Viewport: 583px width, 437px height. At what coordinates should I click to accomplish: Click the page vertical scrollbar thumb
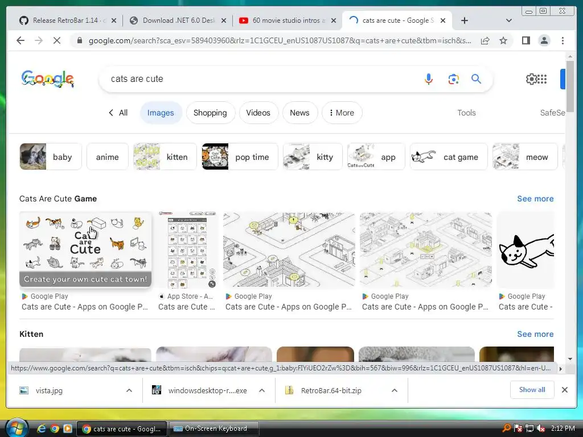click(570, 86)
